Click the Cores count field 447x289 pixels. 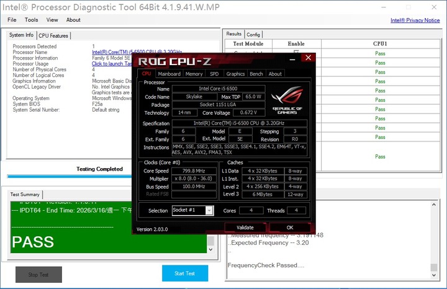click(251, 210)
